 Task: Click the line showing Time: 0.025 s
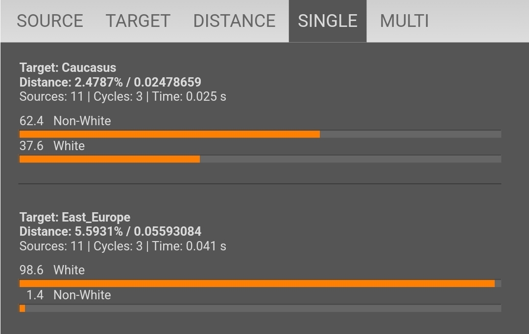pos(122,96)
